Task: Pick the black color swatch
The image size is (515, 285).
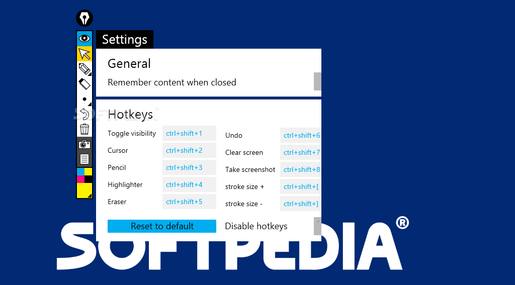Action: (x=89, y=179)
